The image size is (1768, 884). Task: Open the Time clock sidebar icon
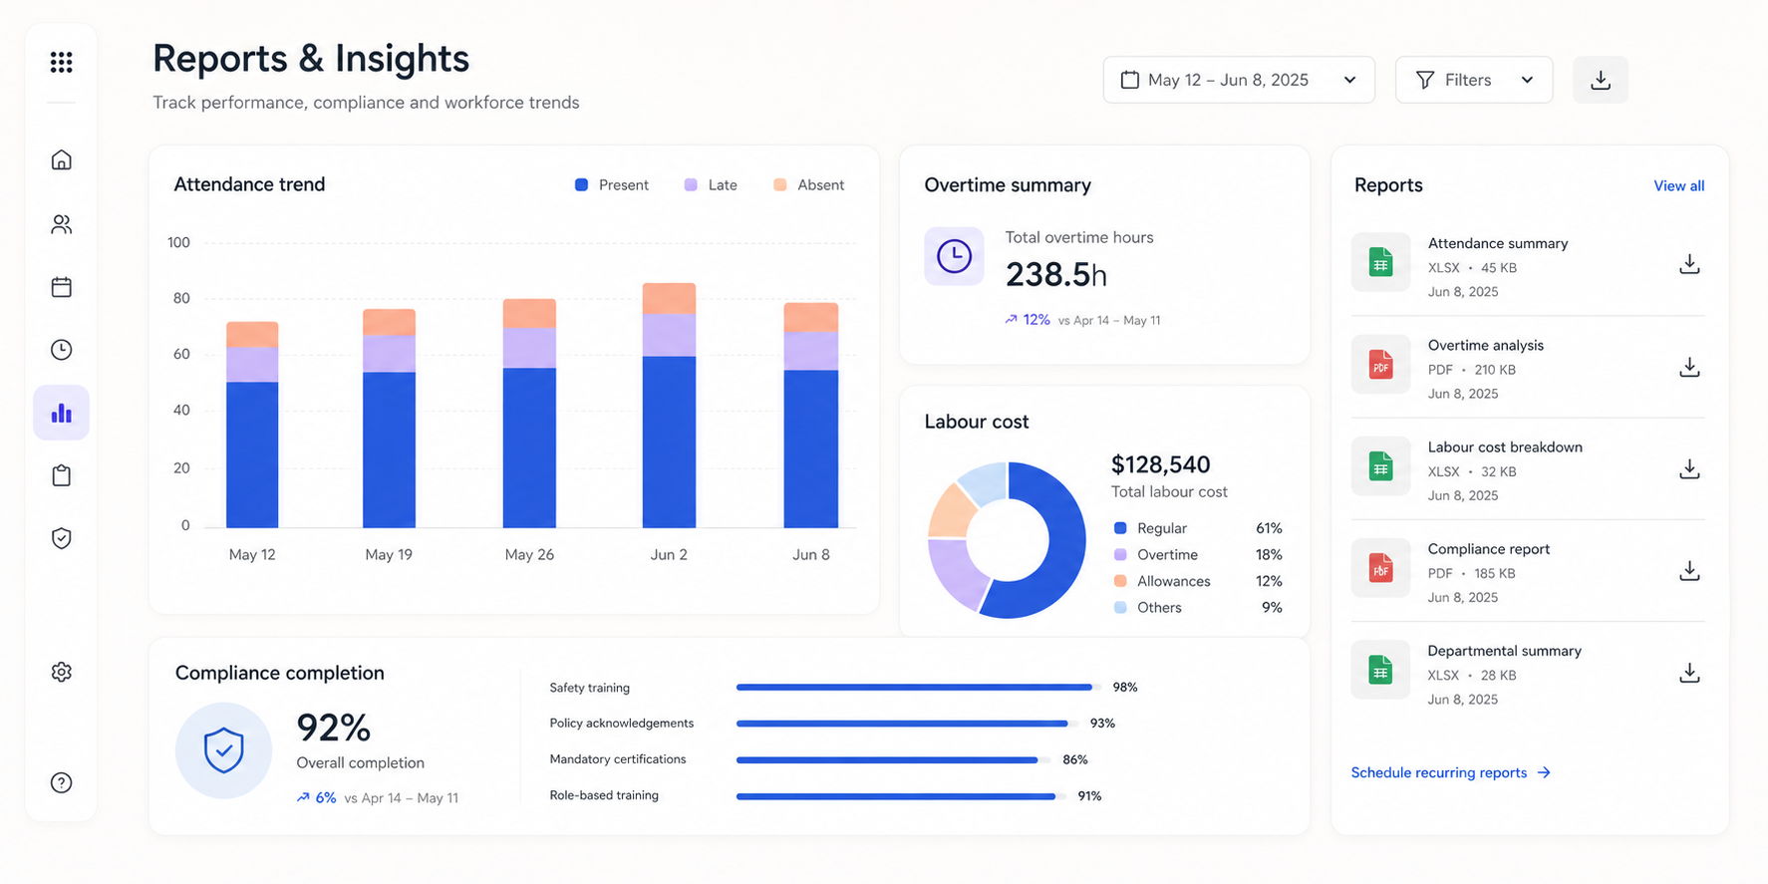(x=61, y=350)
